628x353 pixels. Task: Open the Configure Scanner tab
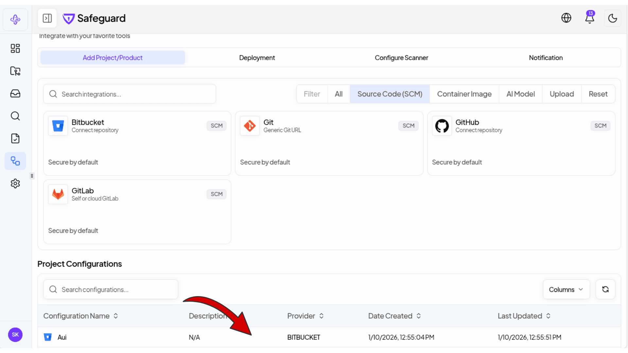[401, 58]
